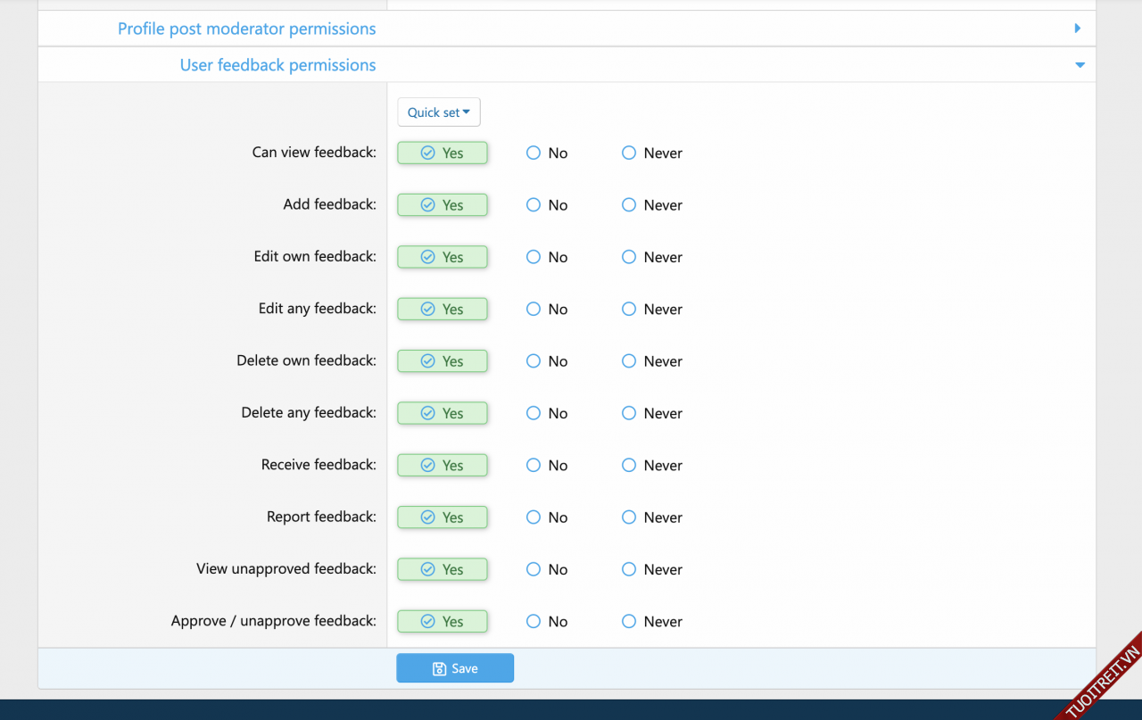Set Delete any feedback to Never
1142x720 pixels.
629,413
